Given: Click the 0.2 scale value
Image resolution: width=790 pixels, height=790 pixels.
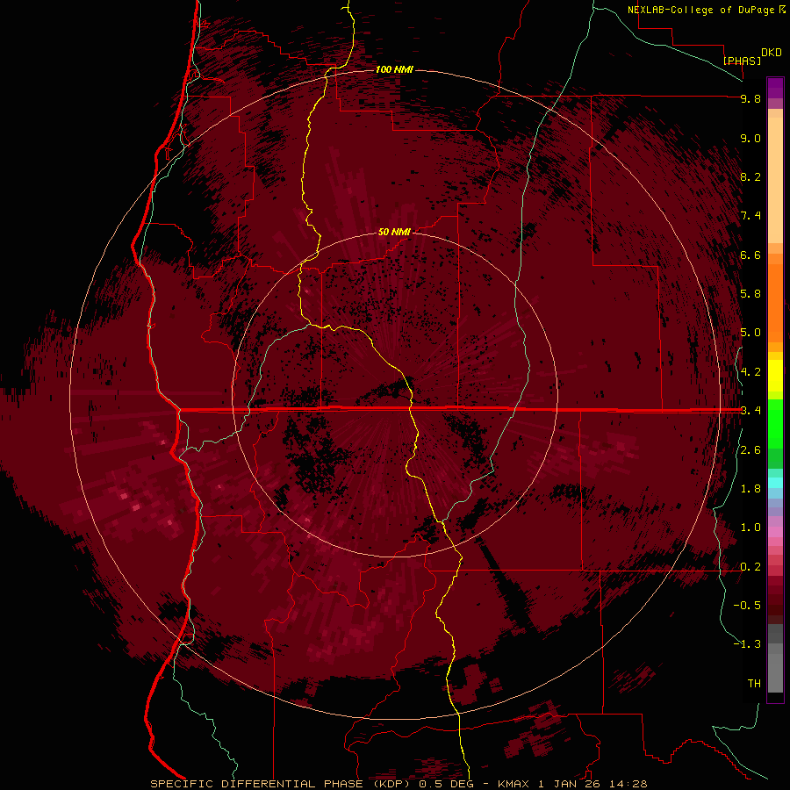Looking at the screenshot, I should [x=750, y=567].
